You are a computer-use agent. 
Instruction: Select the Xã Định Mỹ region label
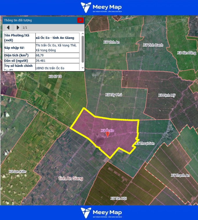(x=167, y=95)
